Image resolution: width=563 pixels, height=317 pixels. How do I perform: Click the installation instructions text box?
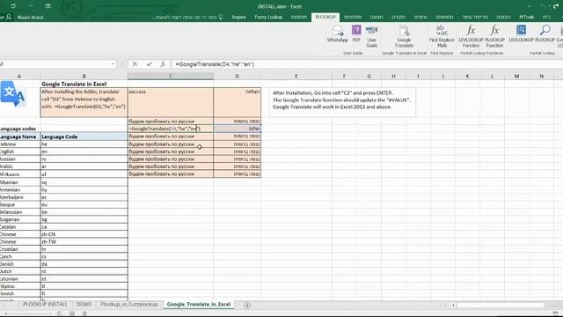coord(342,102)
